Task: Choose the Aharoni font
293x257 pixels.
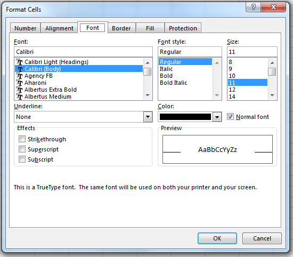Action: click(79, 83)
